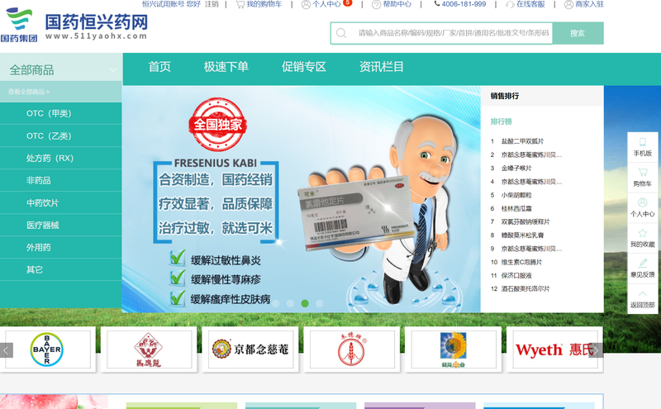The image size is (661, 409).
Task: Click the 帮助中心 question mark icon
Action: 376,4
